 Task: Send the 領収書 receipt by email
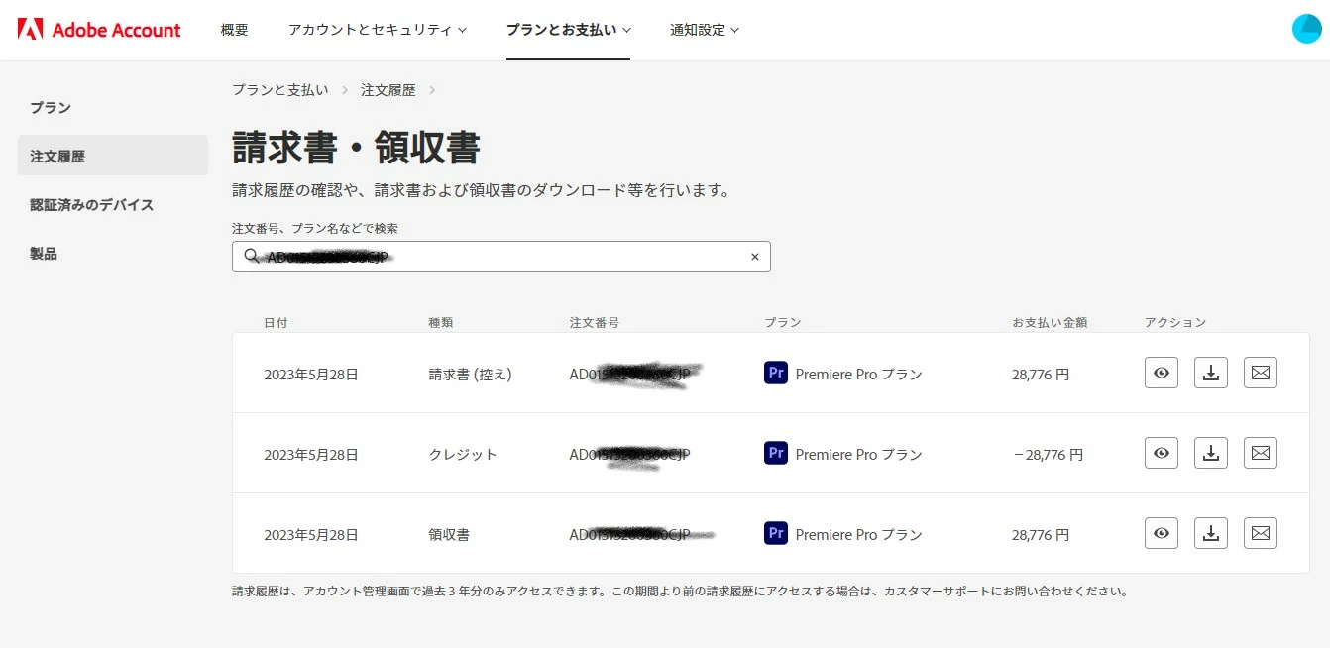1261,533
